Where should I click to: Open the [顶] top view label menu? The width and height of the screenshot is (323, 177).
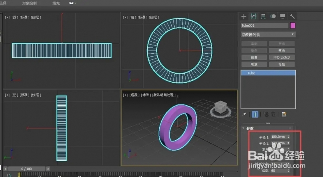pyautogui.click(x=14, y=17)
